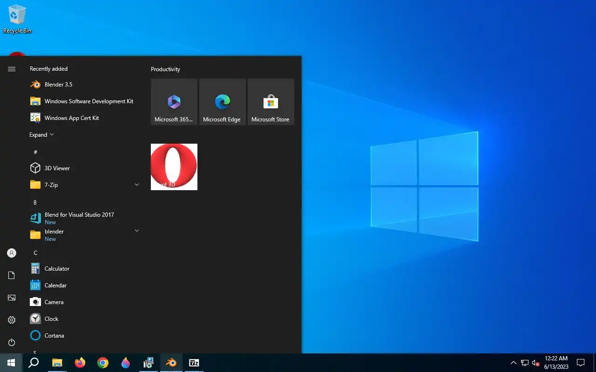This screenshot has width=596, height=372.
Task: Open taskbar Search magnifier
Action: pyautogui.click(x=34, y=363)
